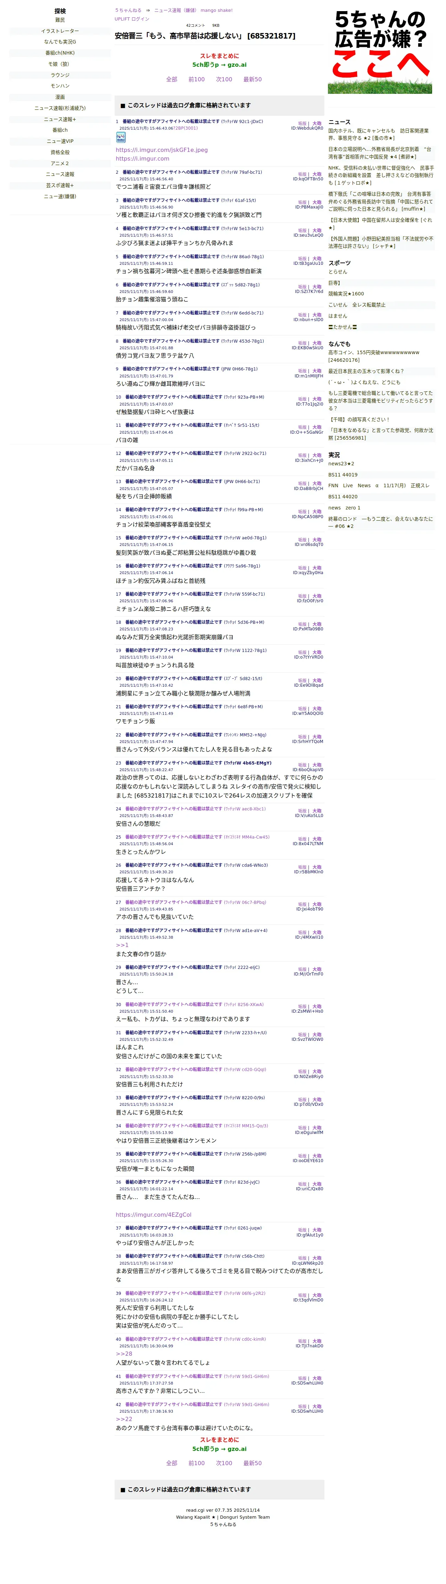Click 垢版 link on post 23
This screenshot has width=446, height=1584.
[x=302, y=765]
